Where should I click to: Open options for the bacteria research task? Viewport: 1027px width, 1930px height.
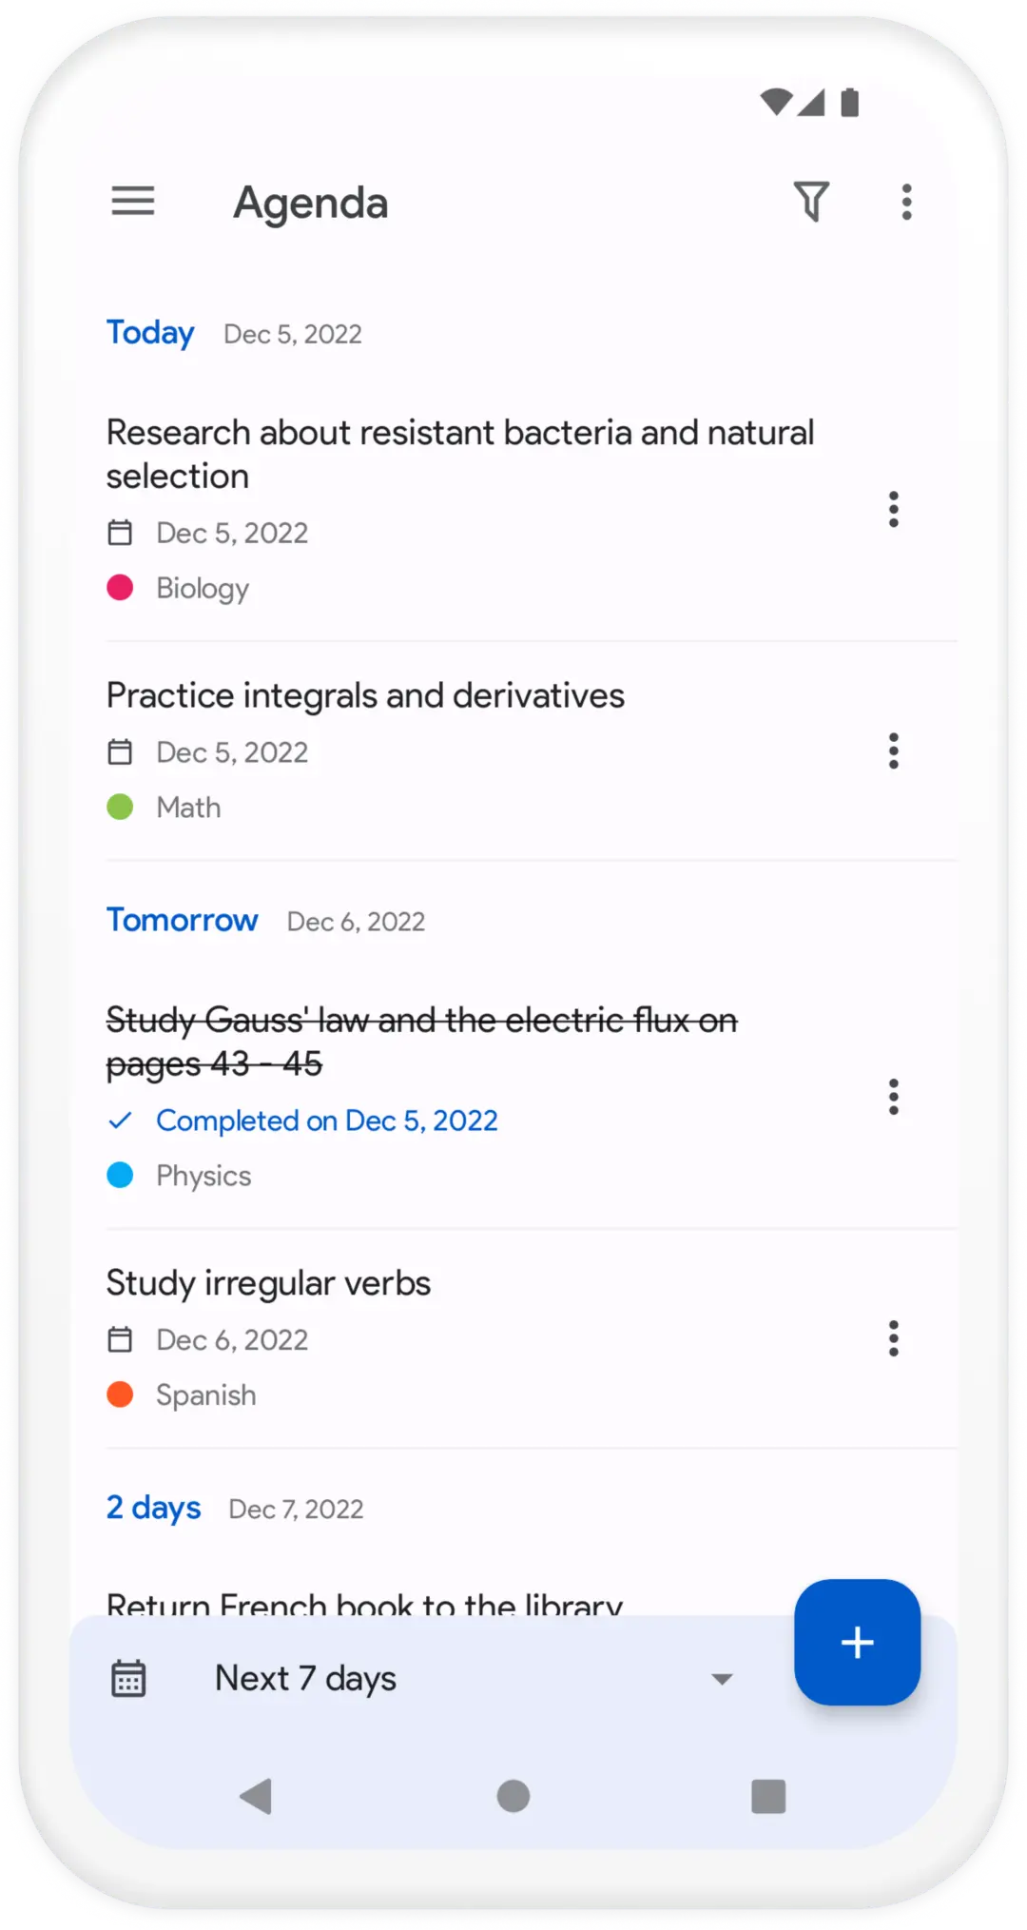coord(893,510)
